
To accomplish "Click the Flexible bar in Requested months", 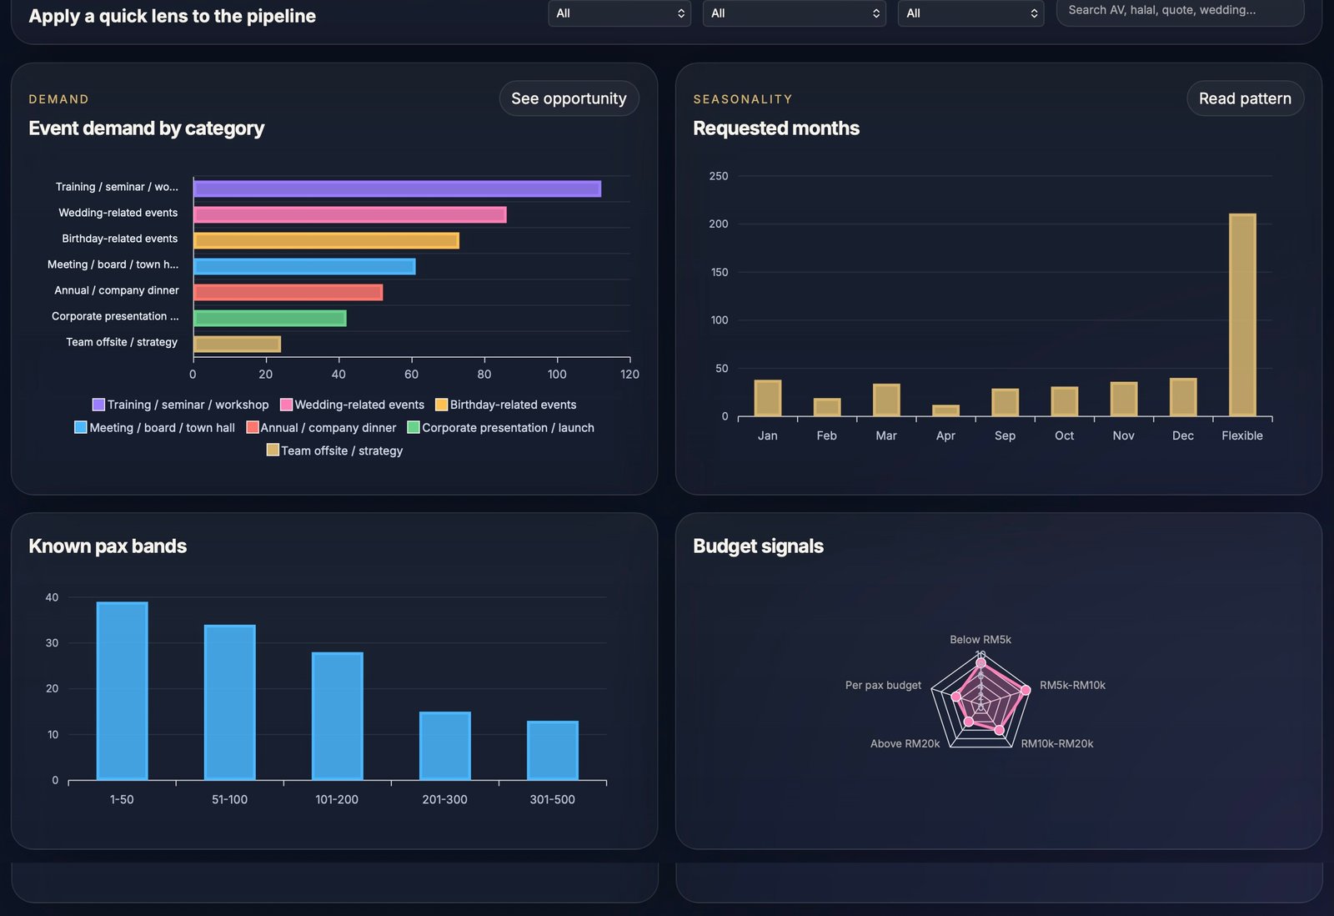I will pyautogui.click(x=1242, y=315).
